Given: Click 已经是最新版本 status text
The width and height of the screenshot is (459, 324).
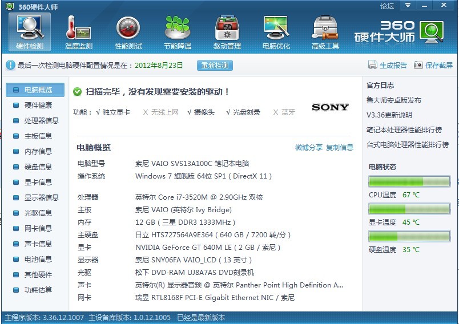Looking at the screenshot, I should (x=201, y=318).
